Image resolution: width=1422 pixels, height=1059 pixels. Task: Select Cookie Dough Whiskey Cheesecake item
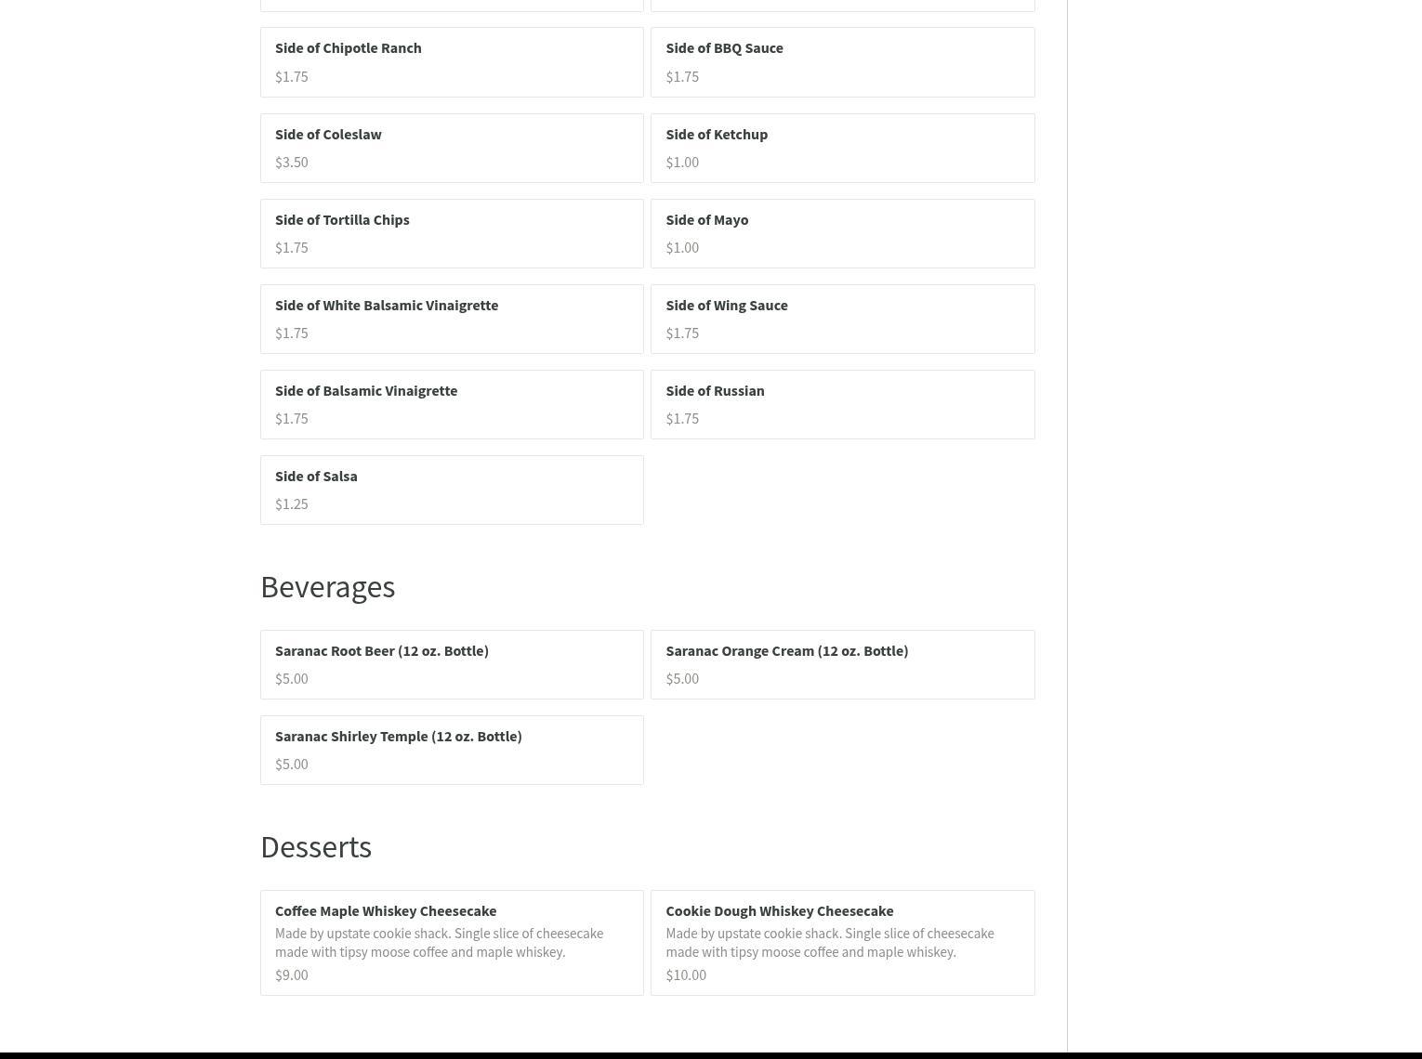[842, 943]
